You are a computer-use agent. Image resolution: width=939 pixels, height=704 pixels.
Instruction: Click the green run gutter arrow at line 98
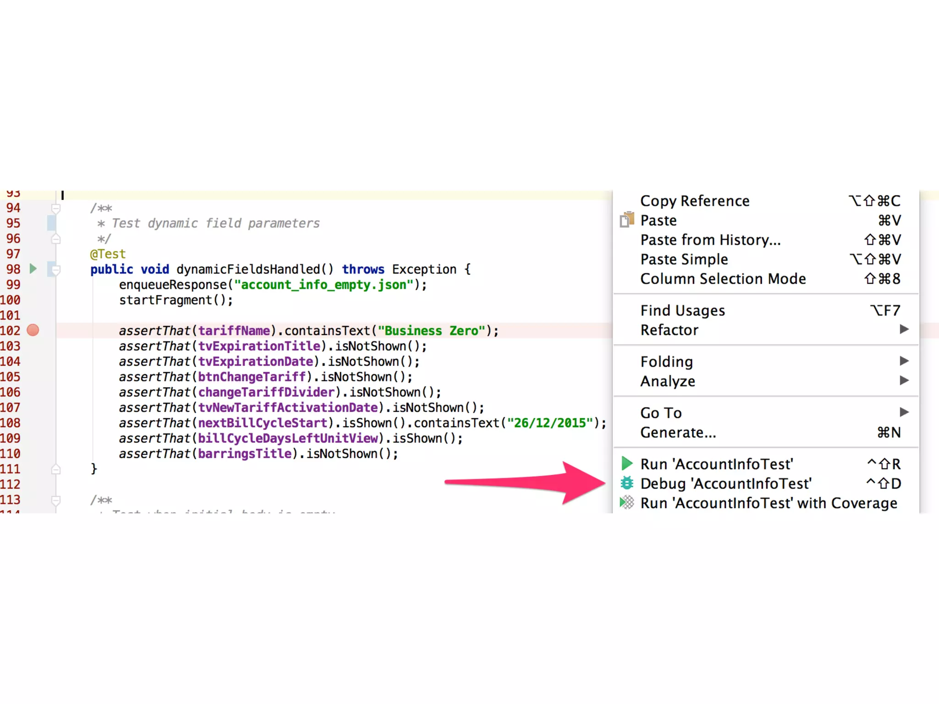(x=33, y=269)
